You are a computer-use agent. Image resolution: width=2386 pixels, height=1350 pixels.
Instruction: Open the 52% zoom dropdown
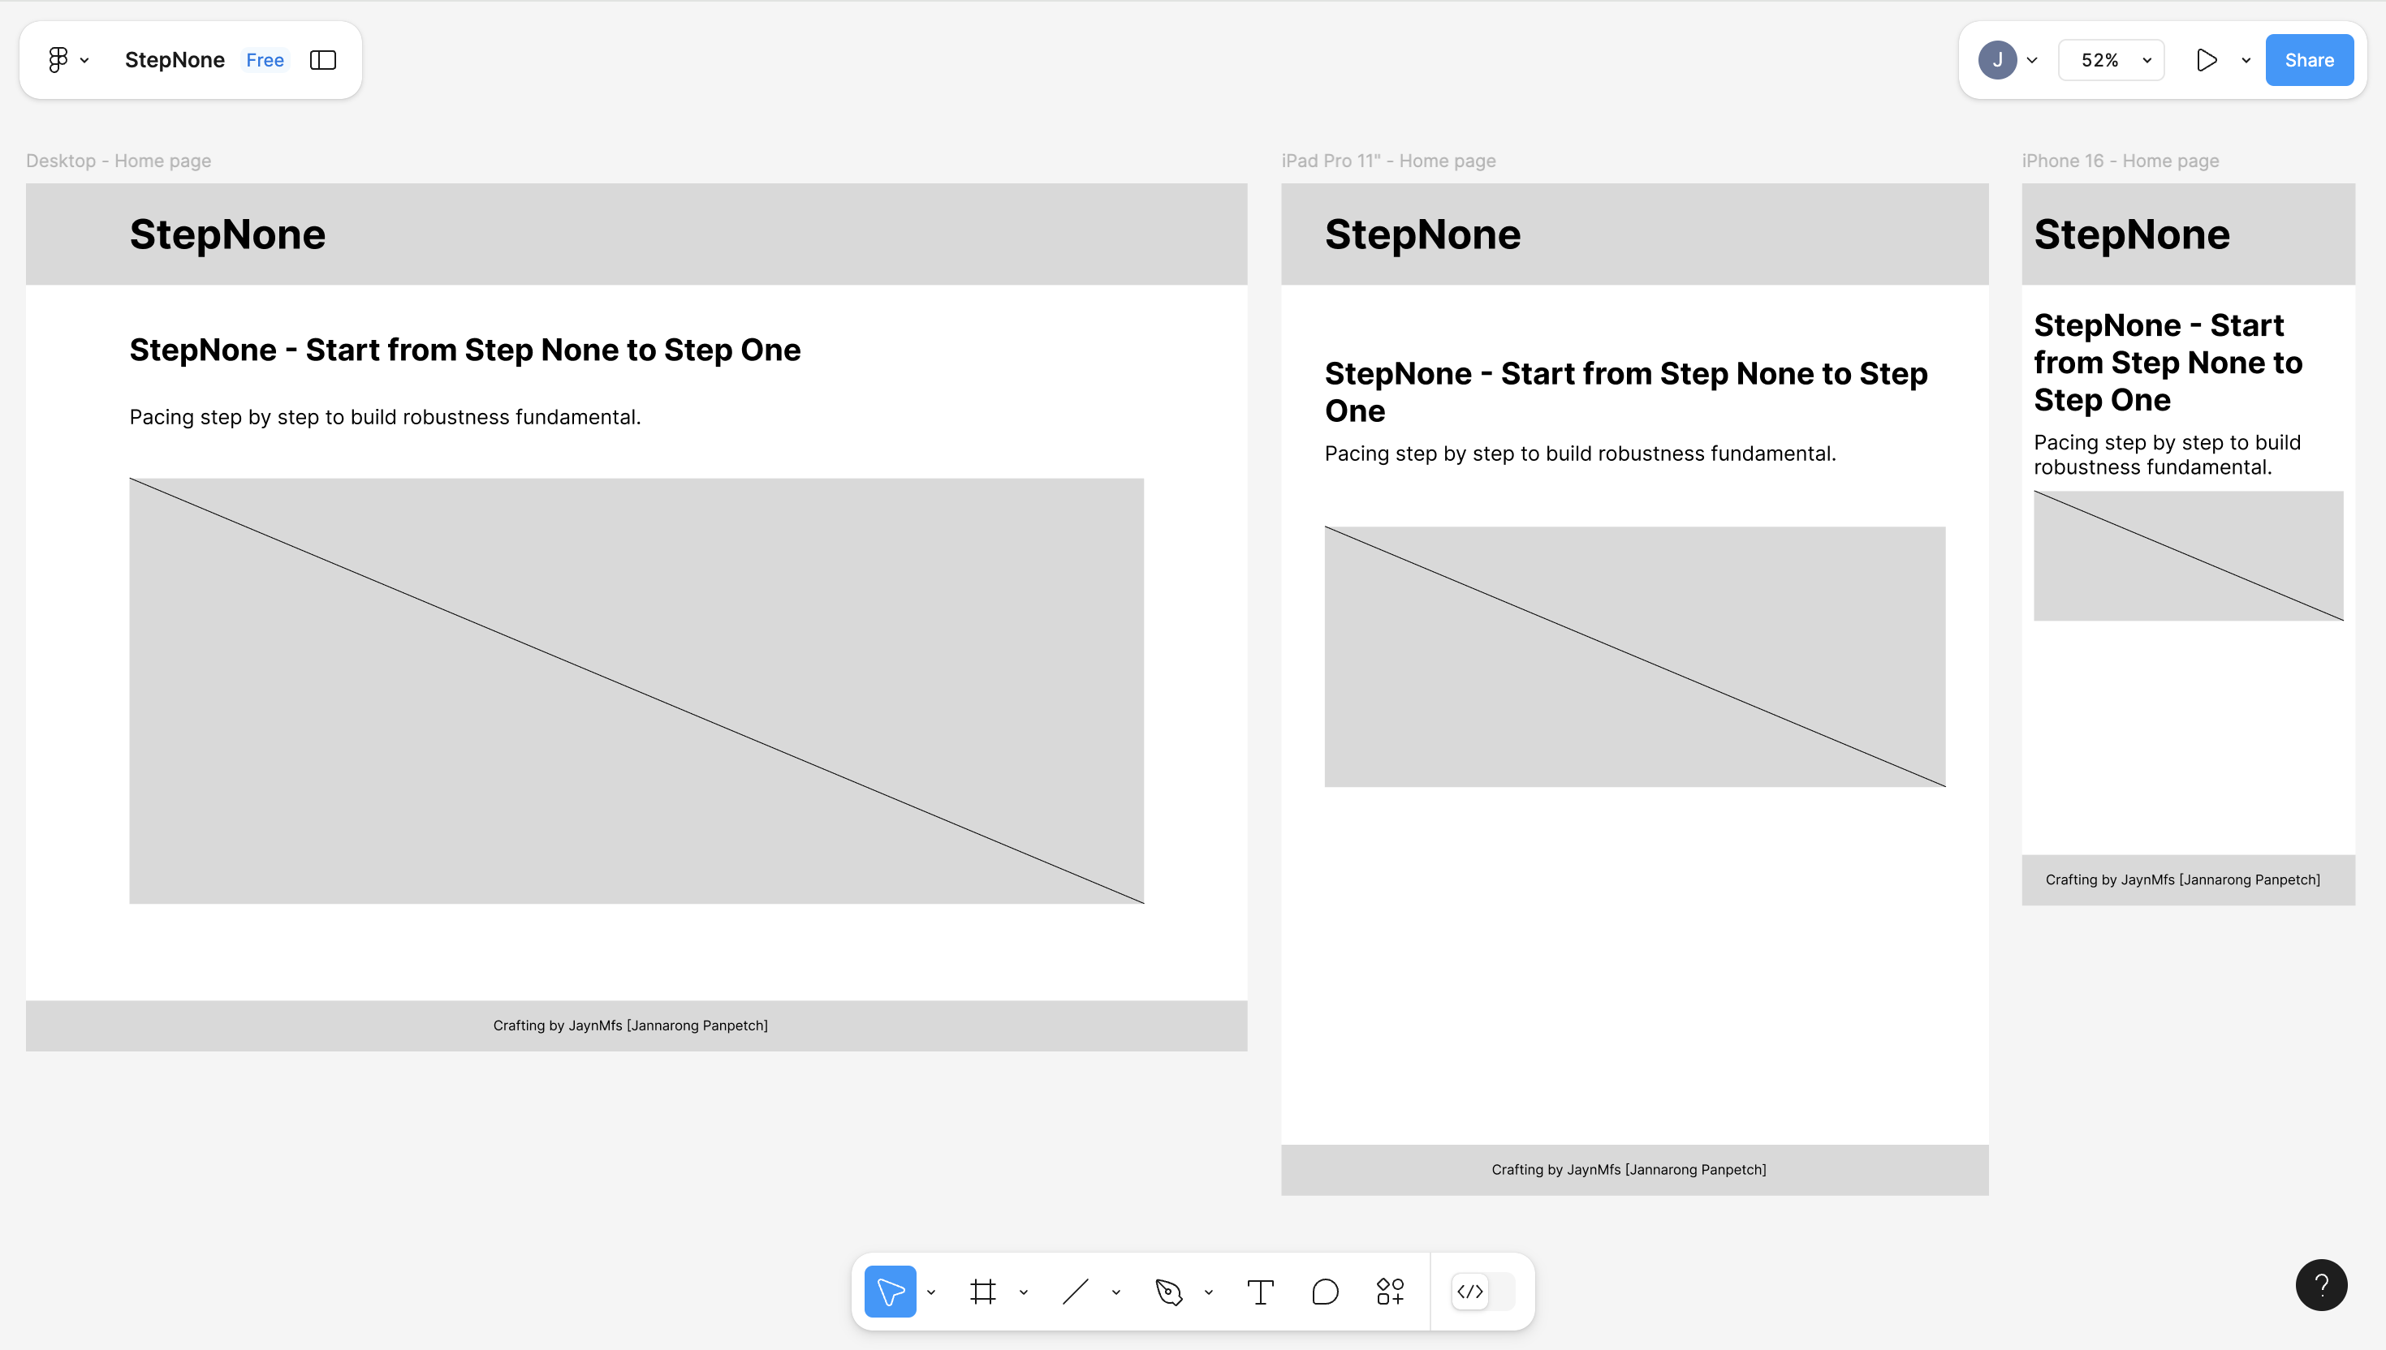[2112, 60]
